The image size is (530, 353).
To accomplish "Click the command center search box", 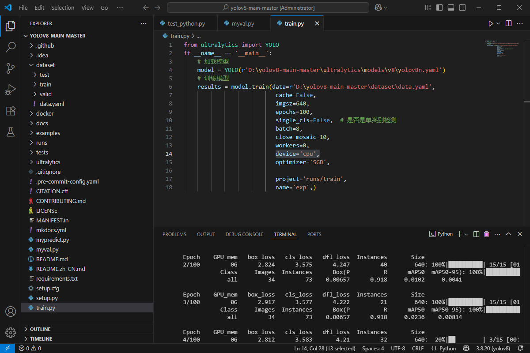I will coord(268,8).
